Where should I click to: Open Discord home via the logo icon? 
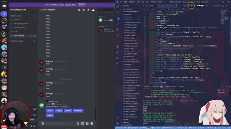[4, 6]
